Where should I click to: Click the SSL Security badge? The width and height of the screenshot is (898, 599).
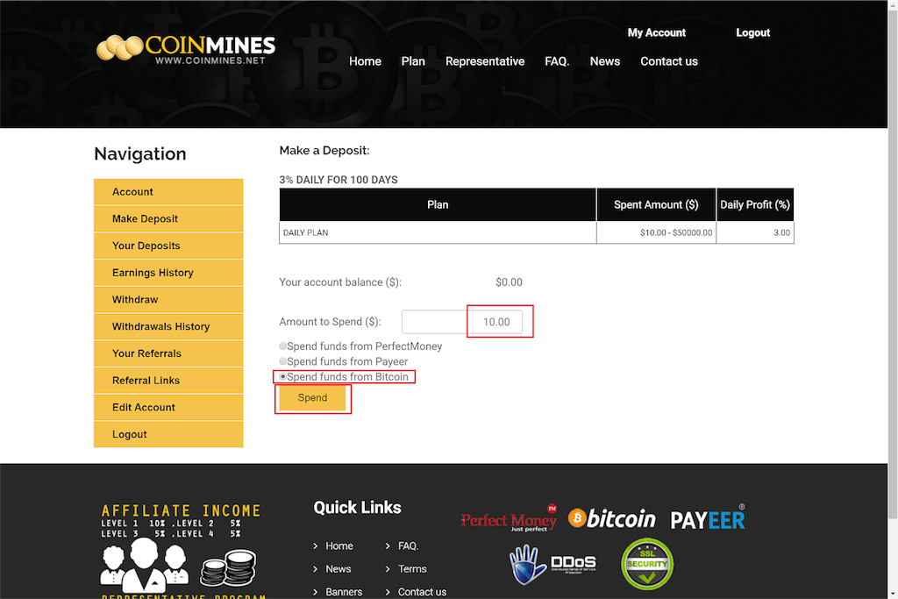(647, 564)
